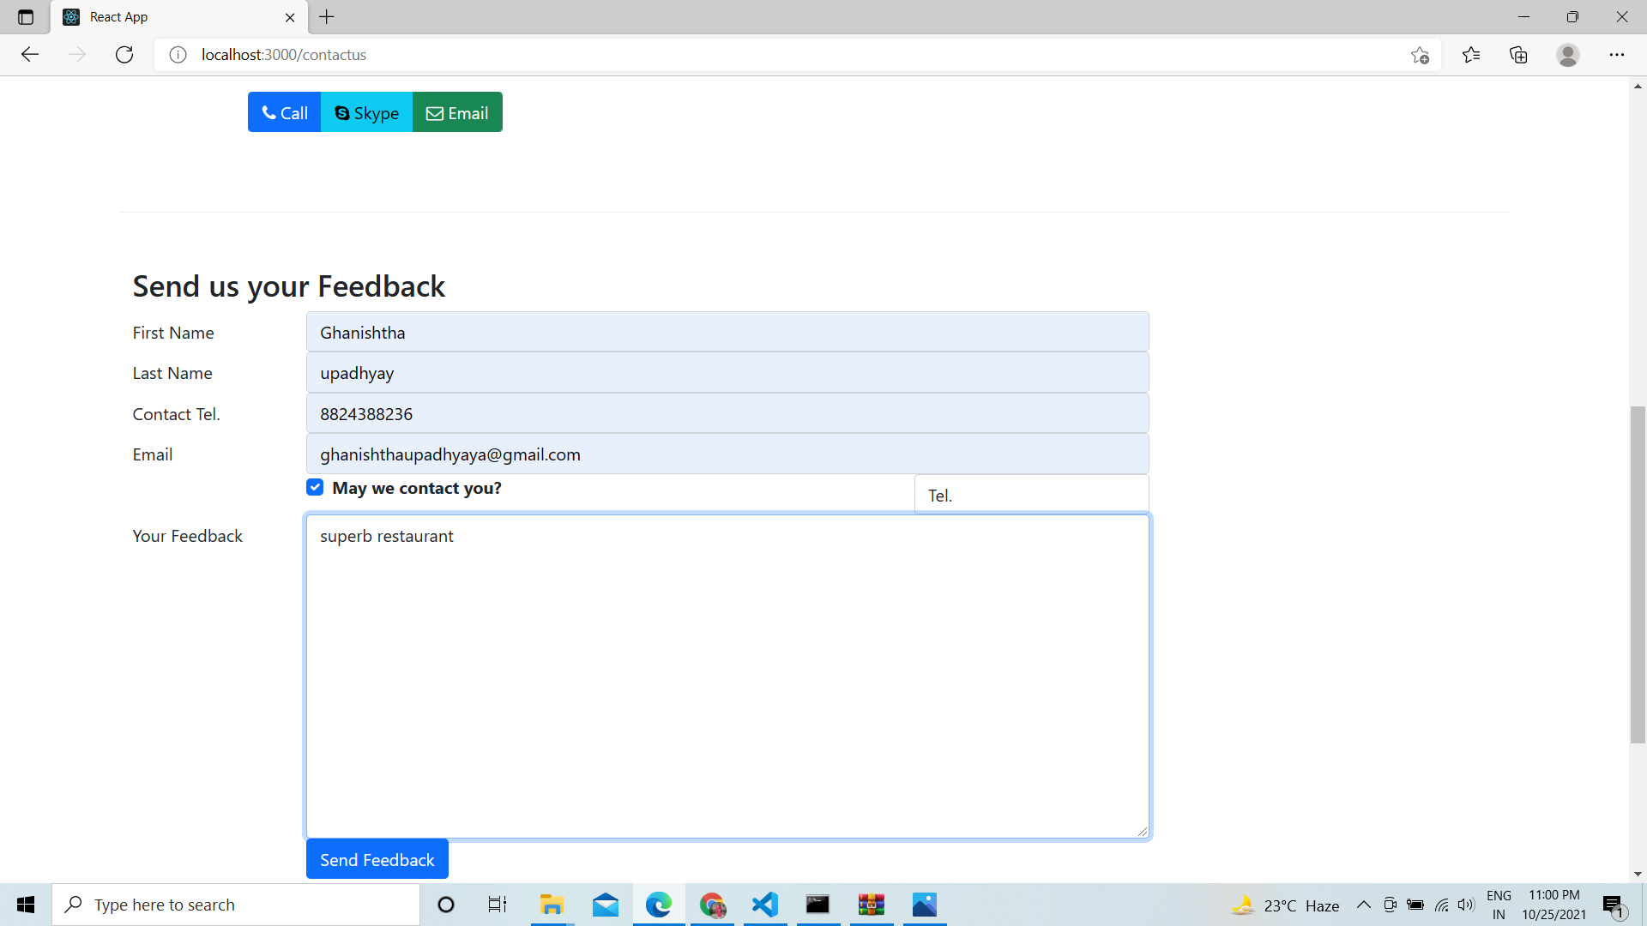Open Visual Studio Code from taskbar
The width and height of the screenshot is (1647, 926).
pos(765,905)
